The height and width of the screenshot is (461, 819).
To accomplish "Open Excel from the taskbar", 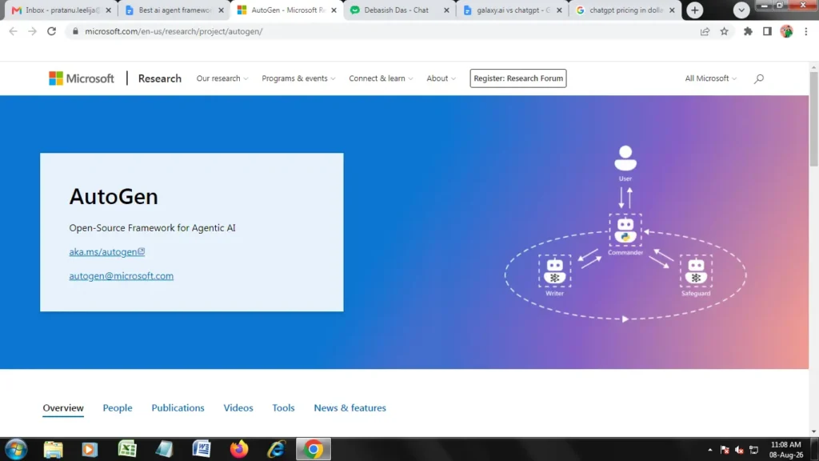I will [127, 449].
